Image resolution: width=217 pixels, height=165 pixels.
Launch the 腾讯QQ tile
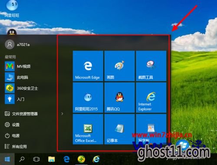[x=119, y=98]
